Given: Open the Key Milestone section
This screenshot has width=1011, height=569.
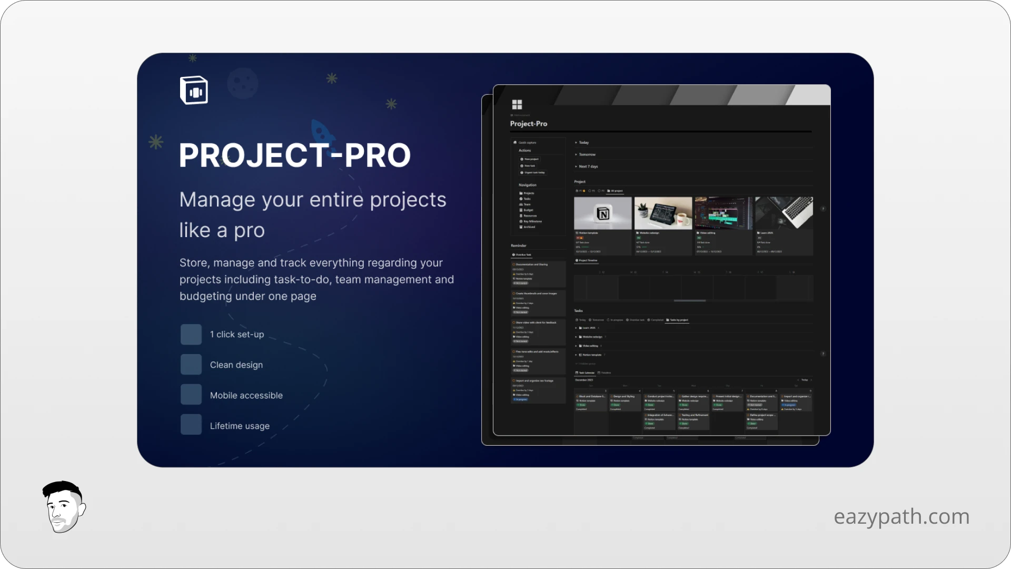Looking at the screenshot, I should pyautogui.click(x=532, y=221).
